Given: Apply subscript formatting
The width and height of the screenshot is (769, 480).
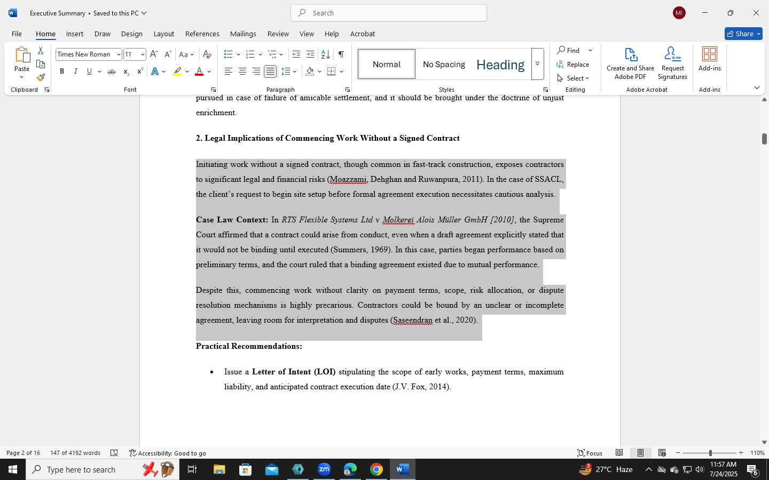Looking at the screenshot, I should (126, 71).
